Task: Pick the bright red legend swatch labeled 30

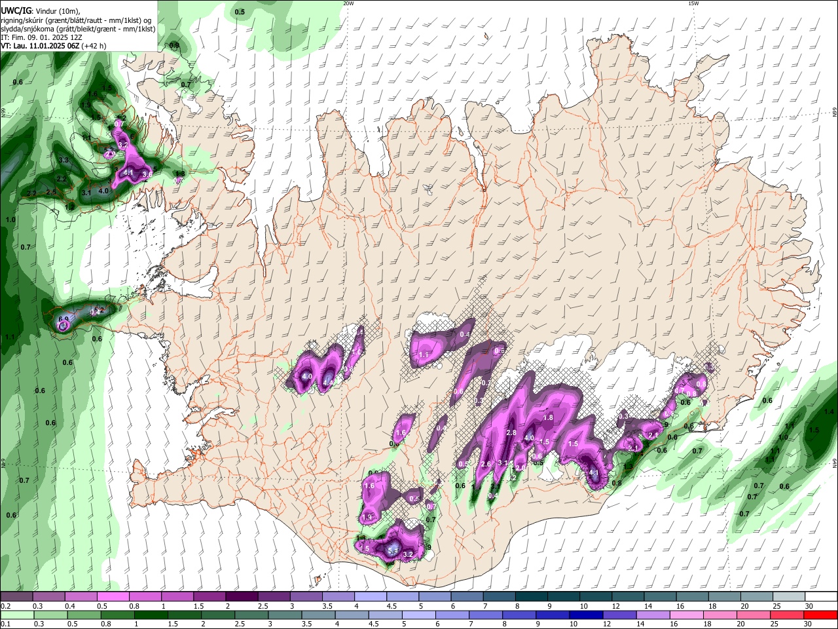Action: click(820, 615)
